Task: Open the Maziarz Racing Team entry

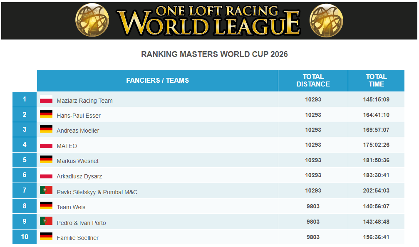Action: click(x=84, y=101)
